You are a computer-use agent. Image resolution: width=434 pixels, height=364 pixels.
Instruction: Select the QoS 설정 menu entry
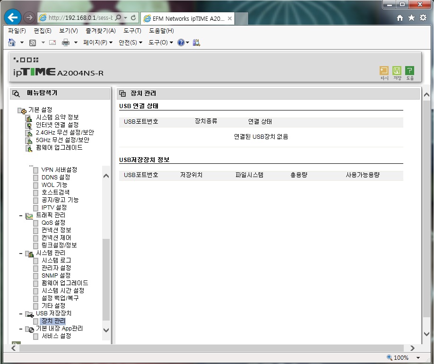53,222
